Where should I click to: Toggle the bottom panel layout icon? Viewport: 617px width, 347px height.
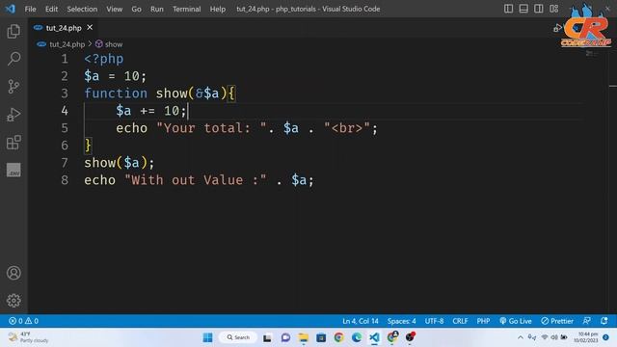click(523, 9)
